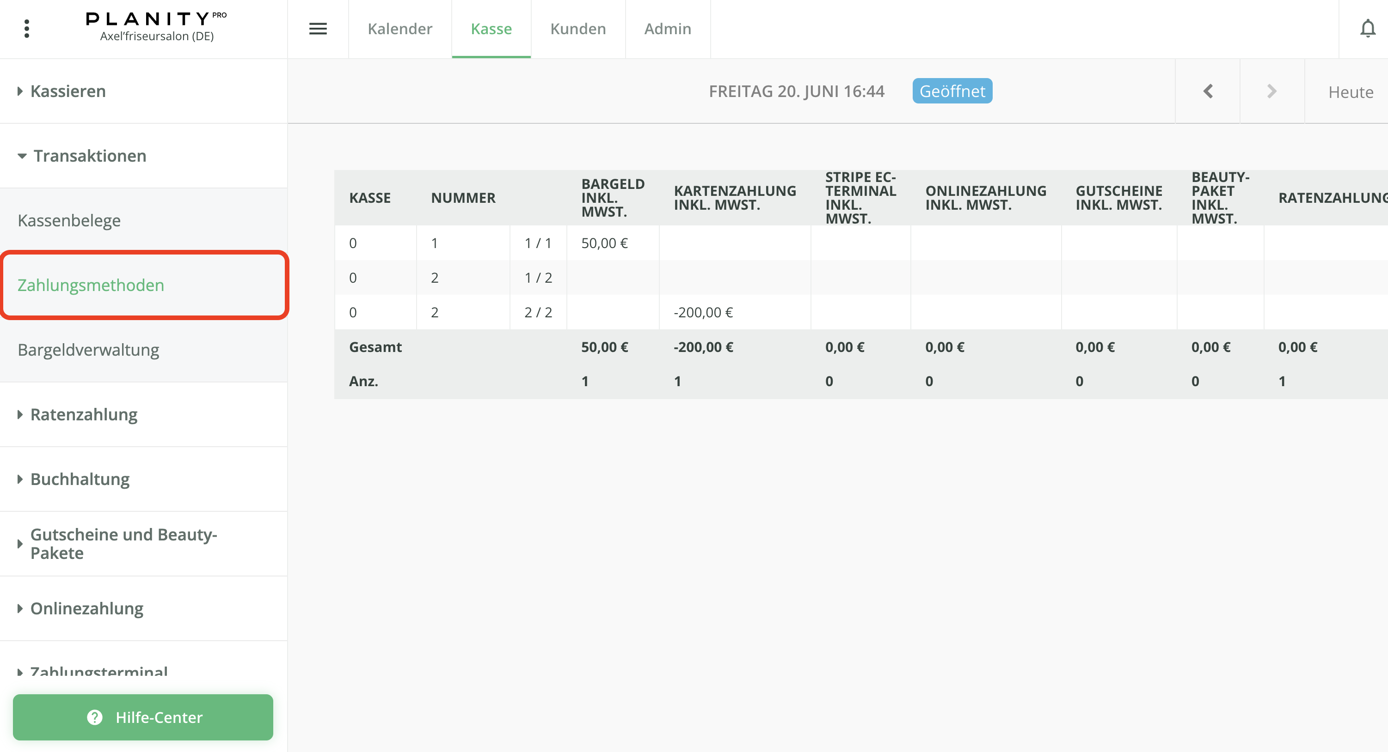This screenshot has width=1388, height=752.
Task: Click the Geöffnet status badge
Action: point(952,91)
